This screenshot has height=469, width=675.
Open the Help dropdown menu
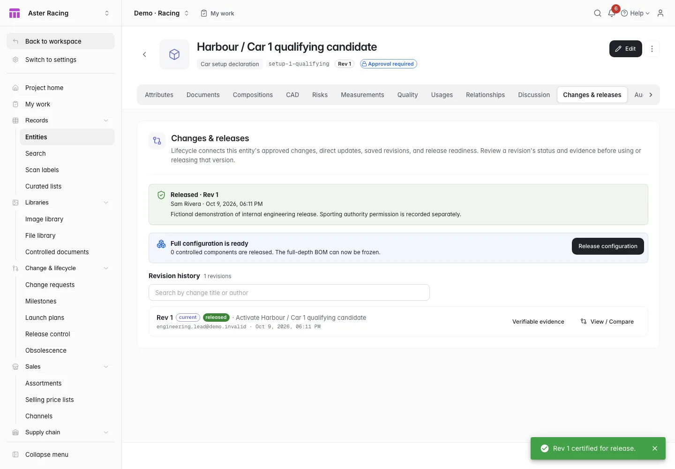pos(636,13)
